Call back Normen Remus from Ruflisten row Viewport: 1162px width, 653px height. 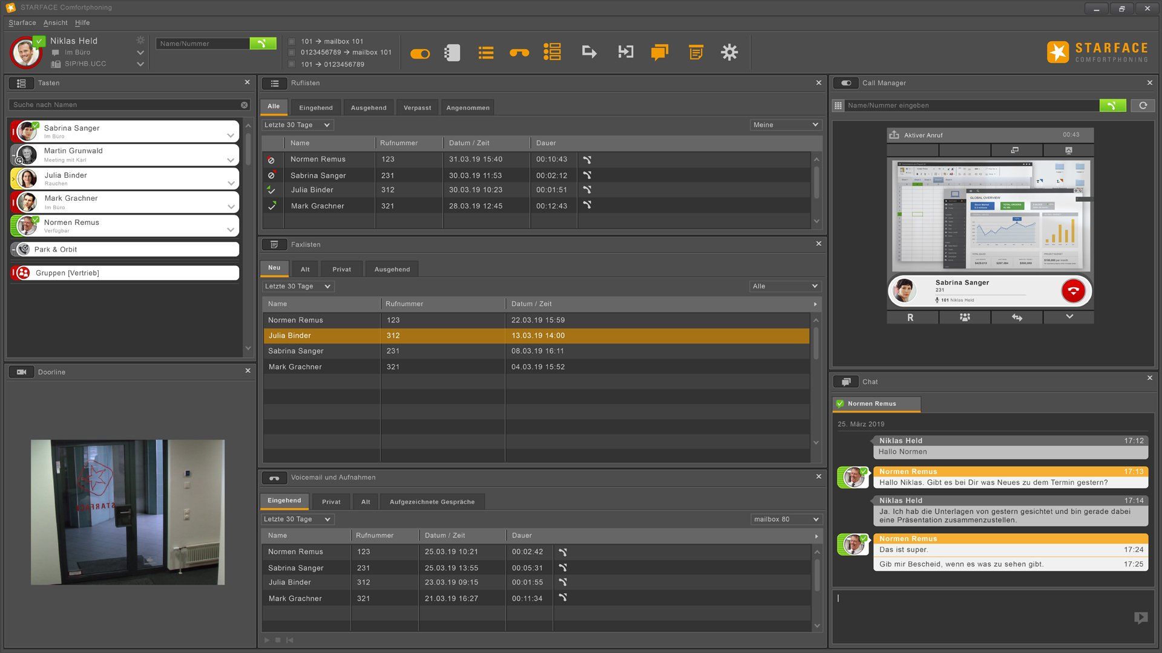click(x=586, y=160)
